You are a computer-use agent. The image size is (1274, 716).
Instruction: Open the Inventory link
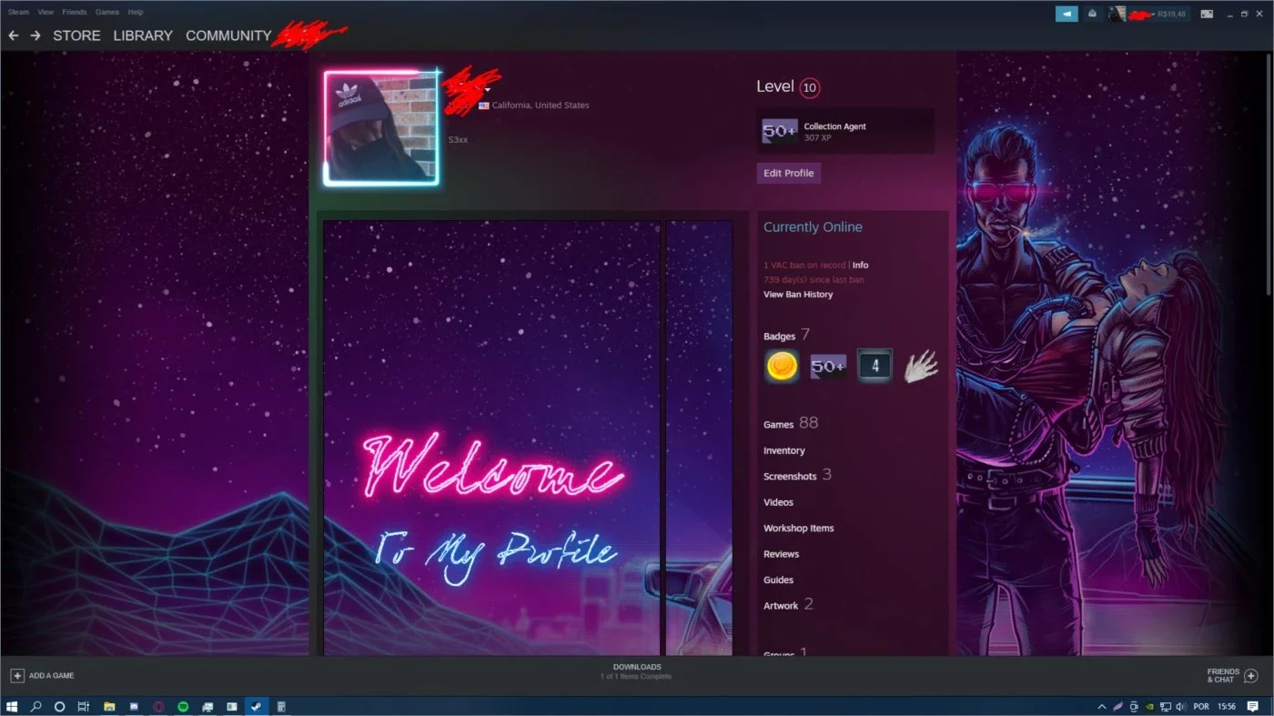click(784, 450)
